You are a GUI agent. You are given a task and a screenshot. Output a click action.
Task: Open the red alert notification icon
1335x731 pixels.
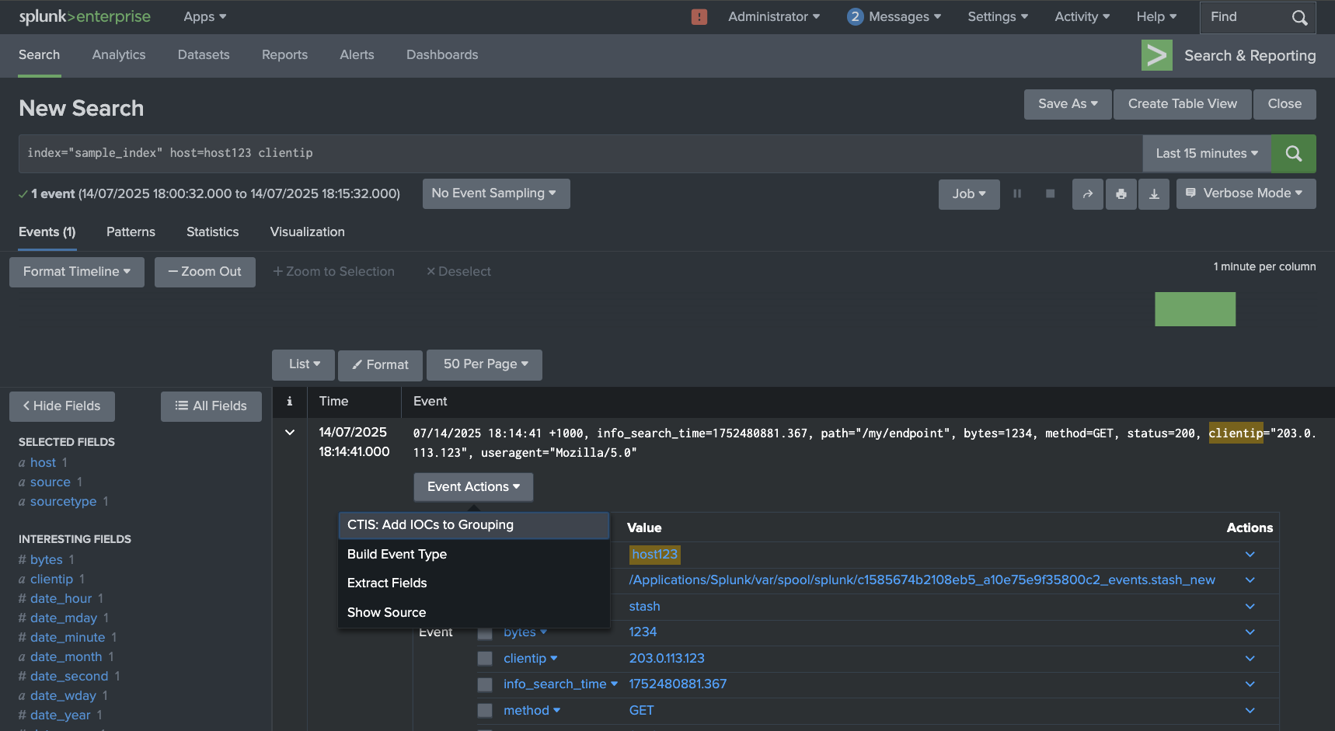[699, 17]
